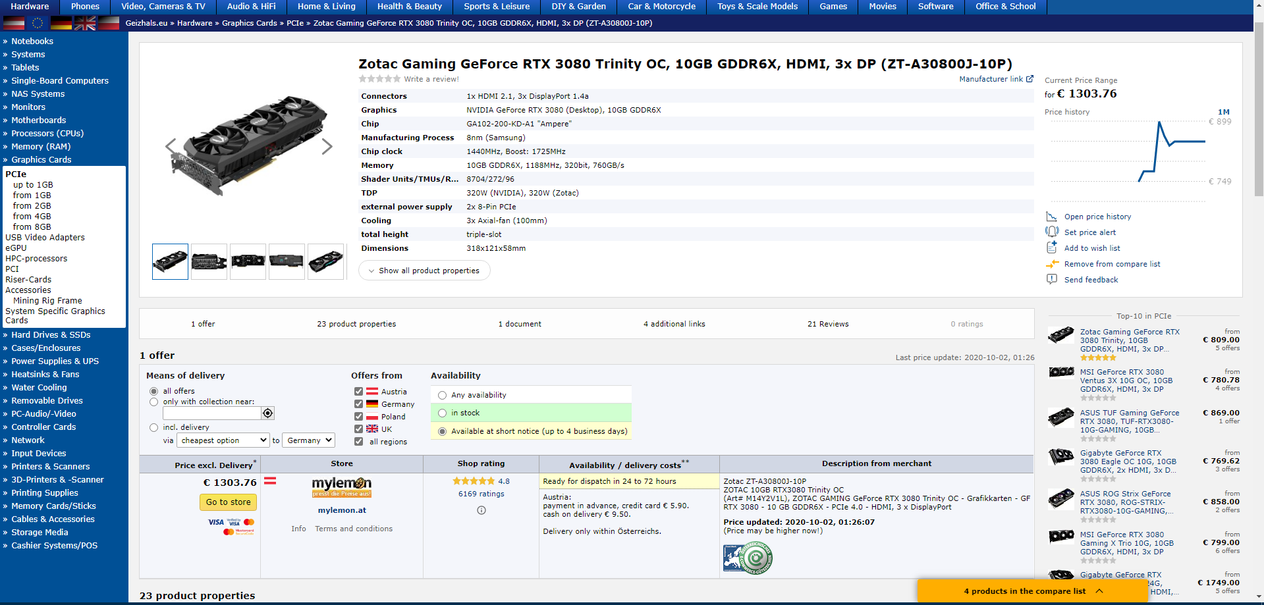Click the info circle icon under 6169 ratings
Viewport: 1264px width, 605px height.
pyautogui.click(x=481, y=510)
